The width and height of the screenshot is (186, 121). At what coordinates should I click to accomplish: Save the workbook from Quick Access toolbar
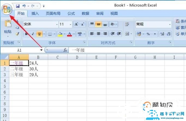tap(18, 6)
